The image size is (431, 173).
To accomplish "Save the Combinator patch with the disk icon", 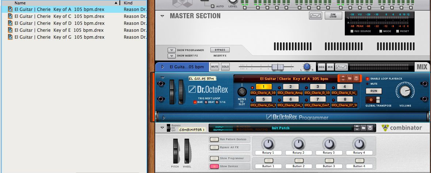I will click(x=370, y=128).
